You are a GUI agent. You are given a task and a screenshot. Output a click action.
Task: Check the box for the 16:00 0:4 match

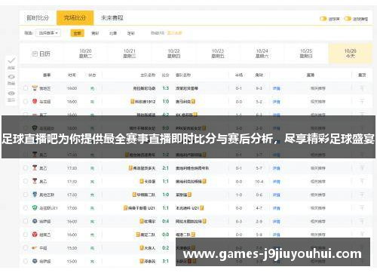26,221
